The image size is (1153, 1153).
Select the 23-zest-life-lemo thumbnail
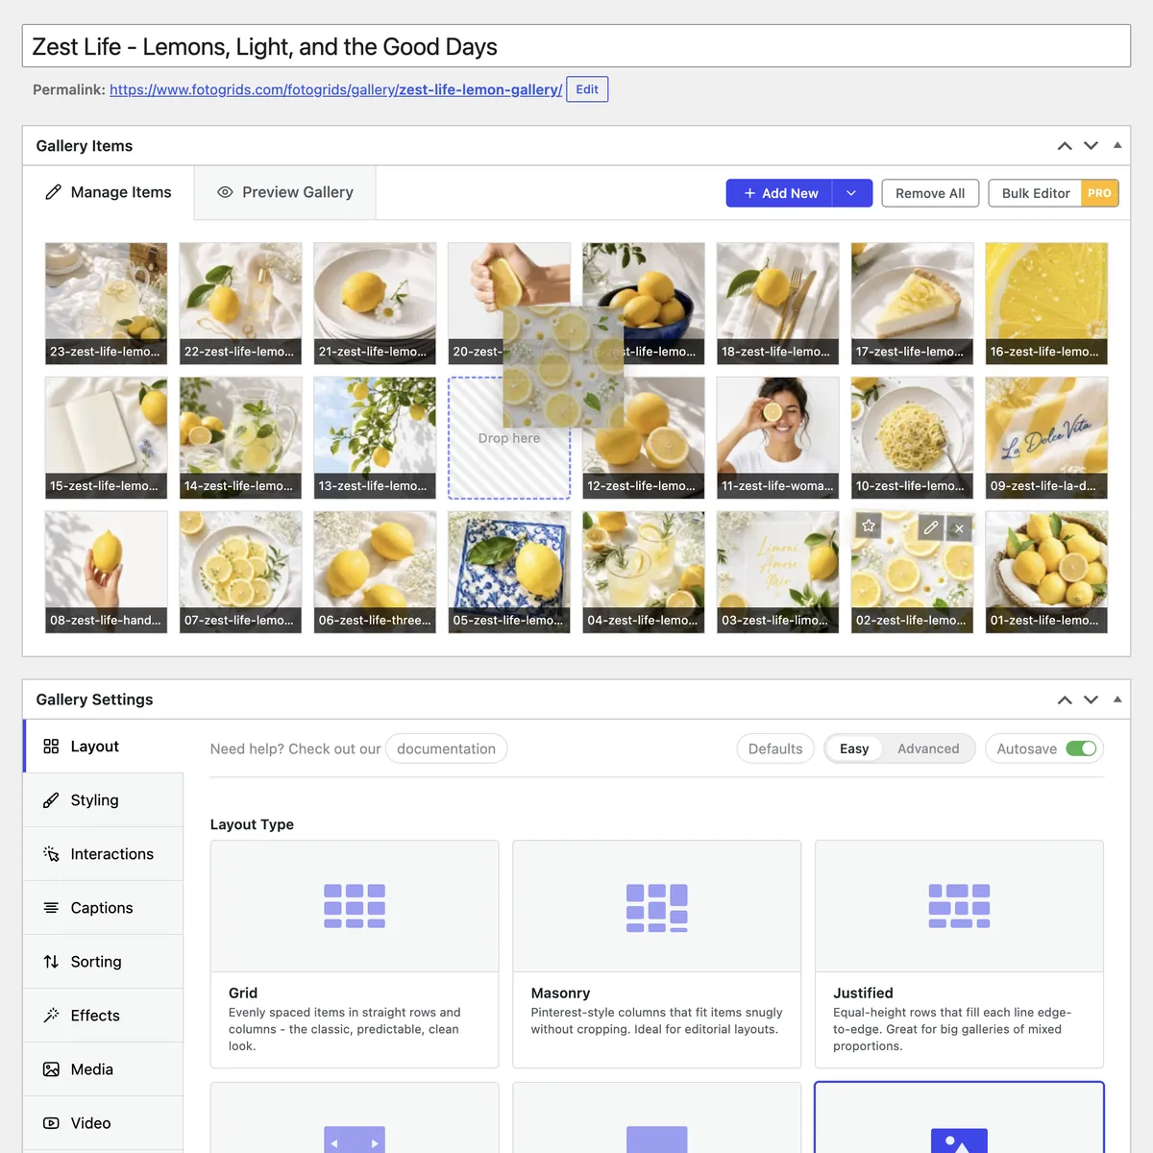tap(106, 304)
